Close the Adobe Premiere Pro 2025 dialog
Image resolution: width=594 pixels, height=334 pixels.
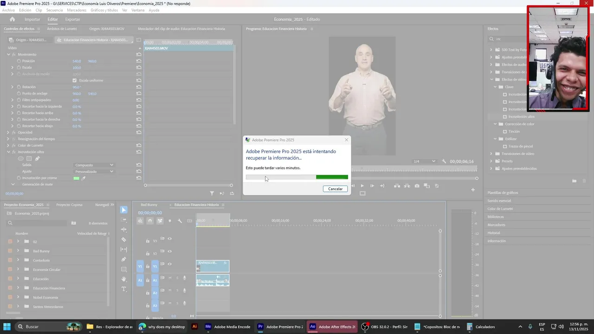[x=346, y=140]
